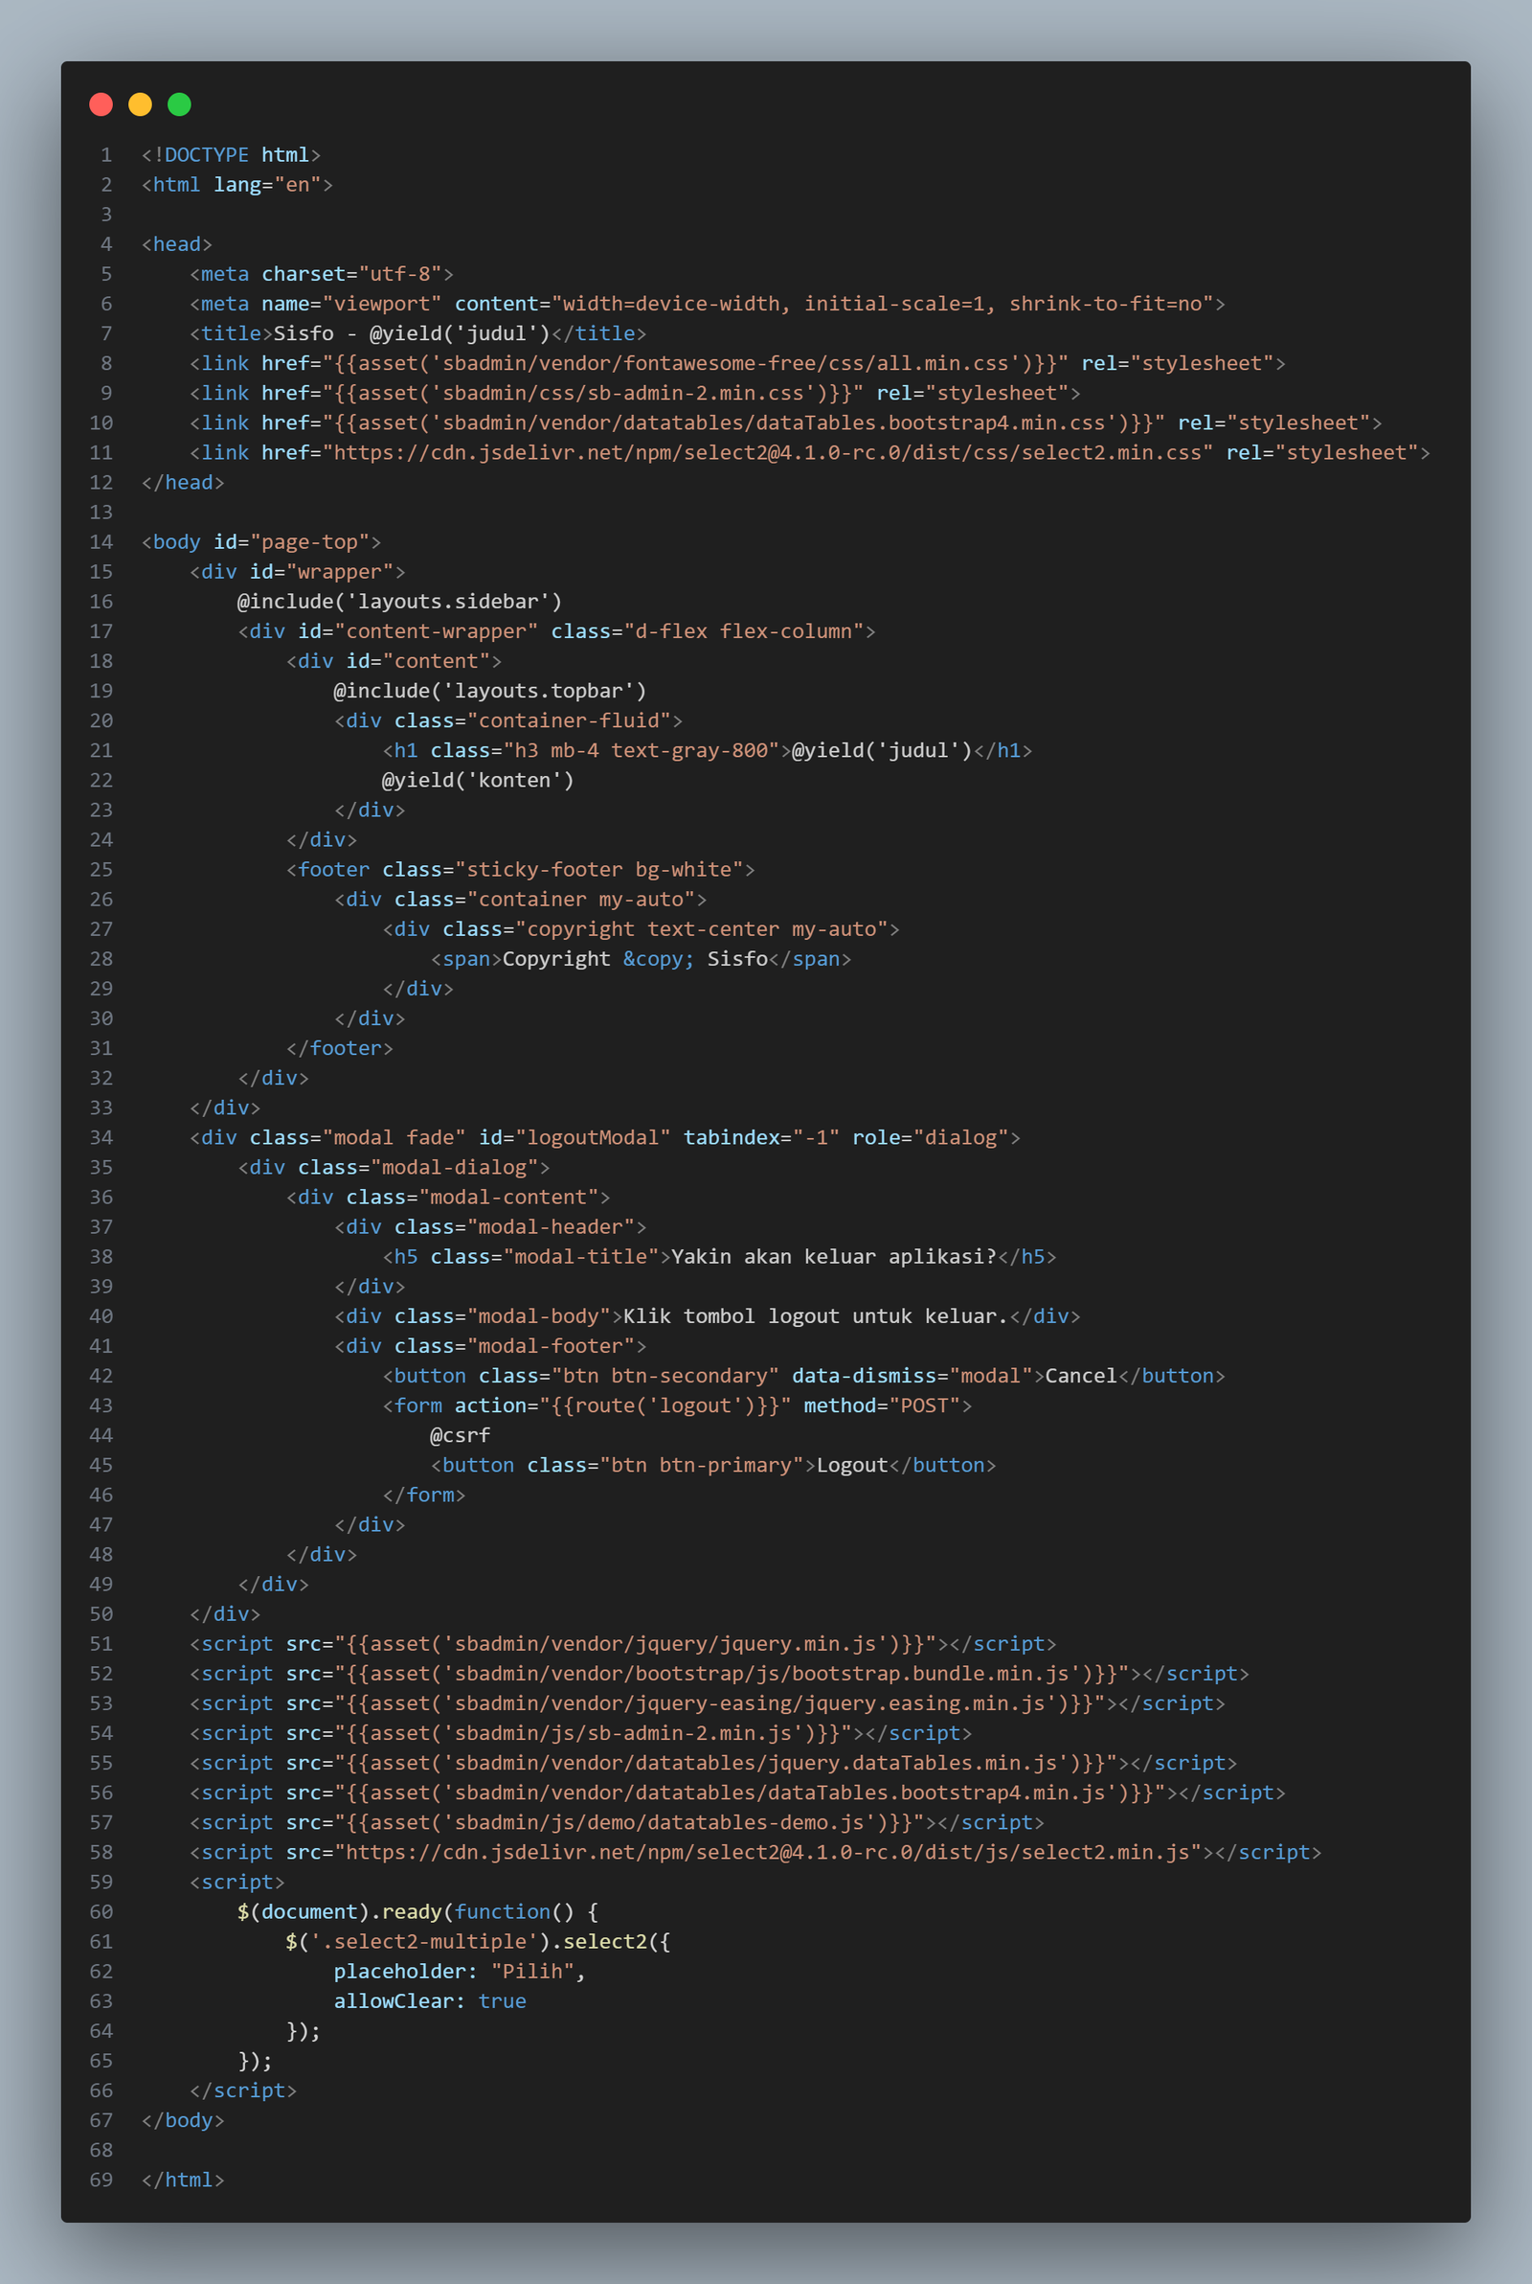The height and width of the screenshot is (2284, 1532).
Task: Click the "Cancel" button label text
Action: [1082, 1377]
